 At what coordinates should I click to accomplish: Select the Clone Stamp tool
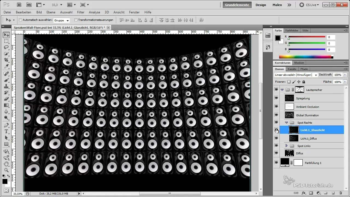[6, 86]
